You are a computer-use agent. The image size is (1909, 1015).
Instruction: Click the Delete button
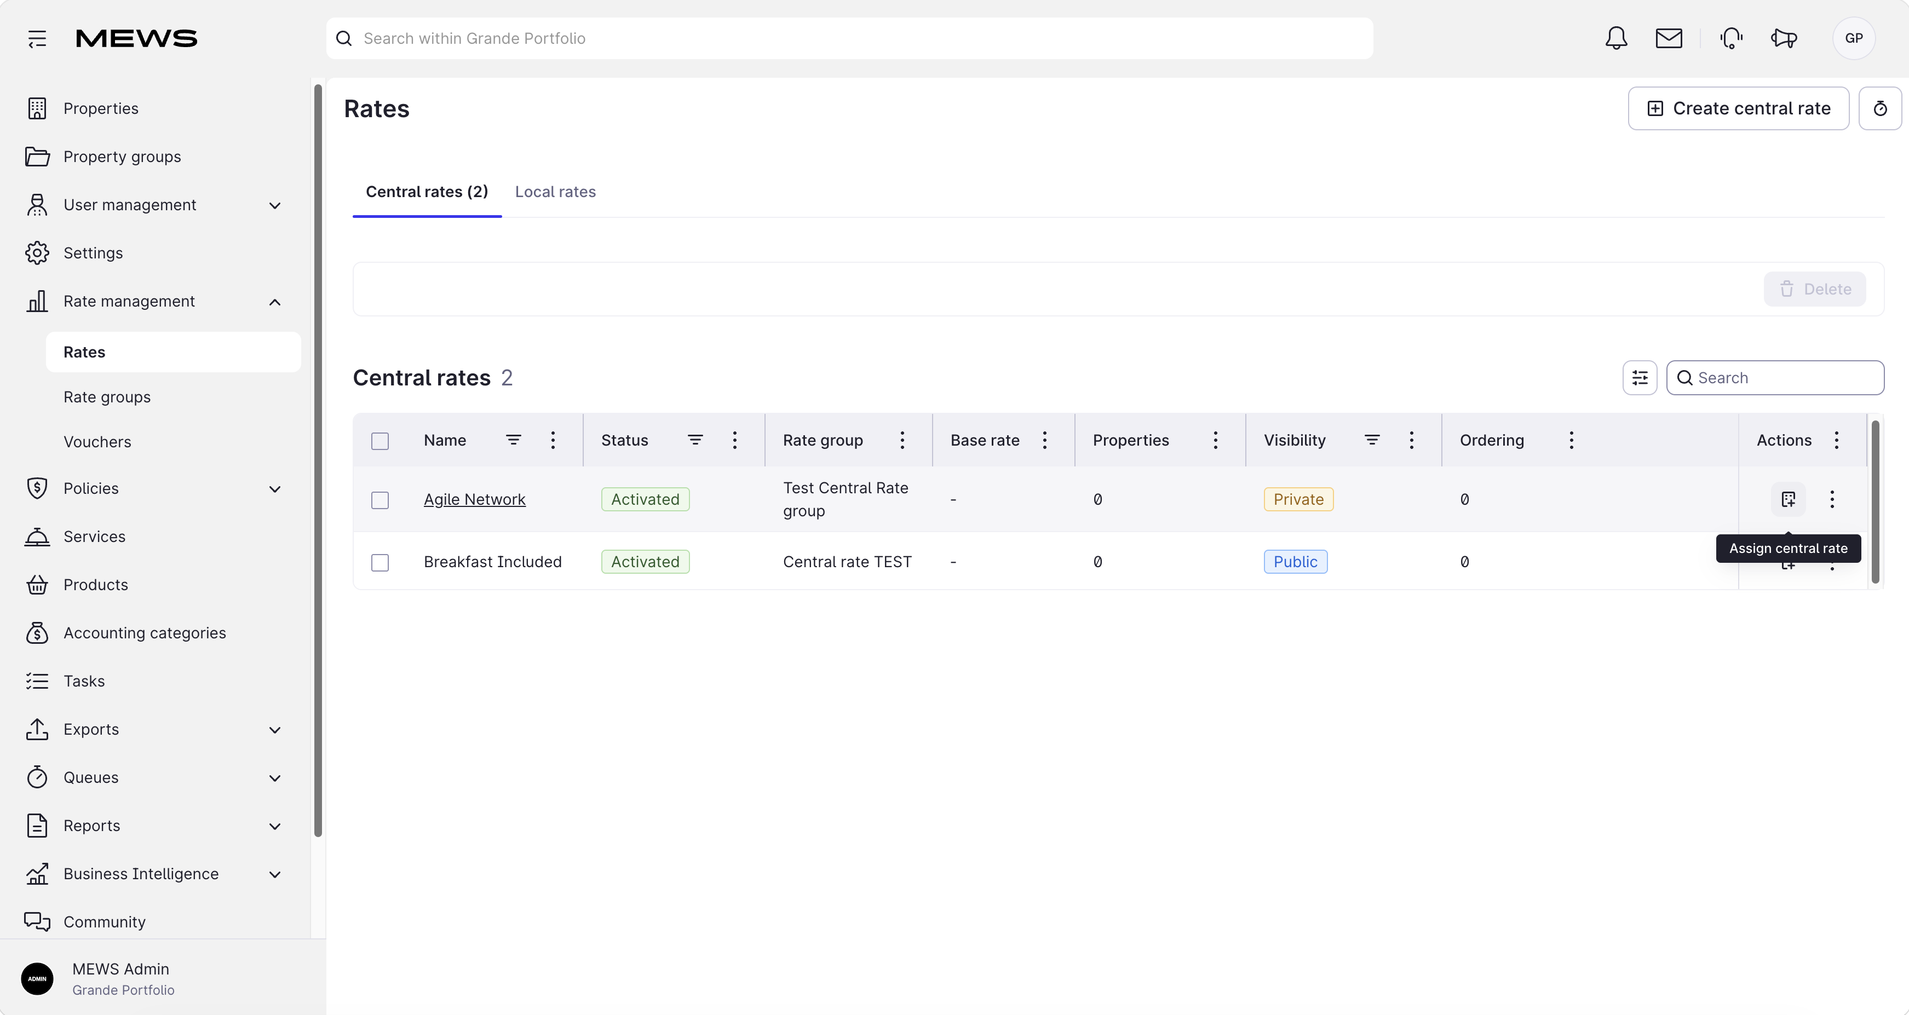1814,289
